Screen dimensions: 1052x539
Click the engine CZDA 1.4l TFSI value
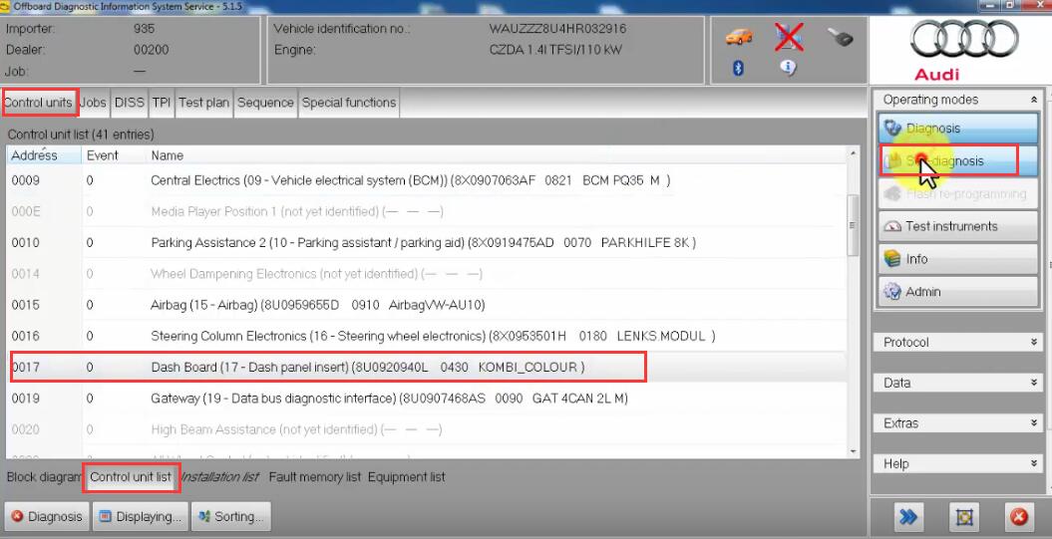coord(555,50)
